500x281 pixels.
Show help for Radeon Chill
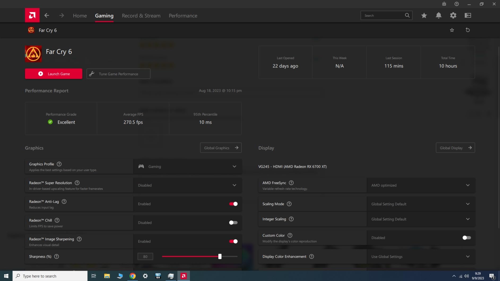(57, 220)
